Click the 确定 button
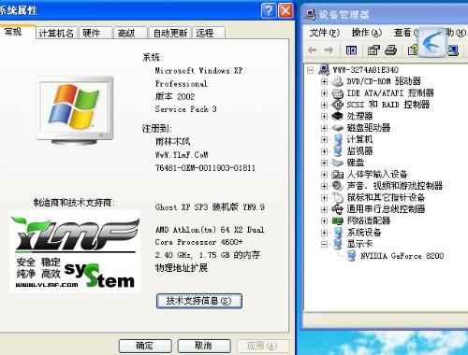Viewport: 468px width, 355px height. point(145,346)
